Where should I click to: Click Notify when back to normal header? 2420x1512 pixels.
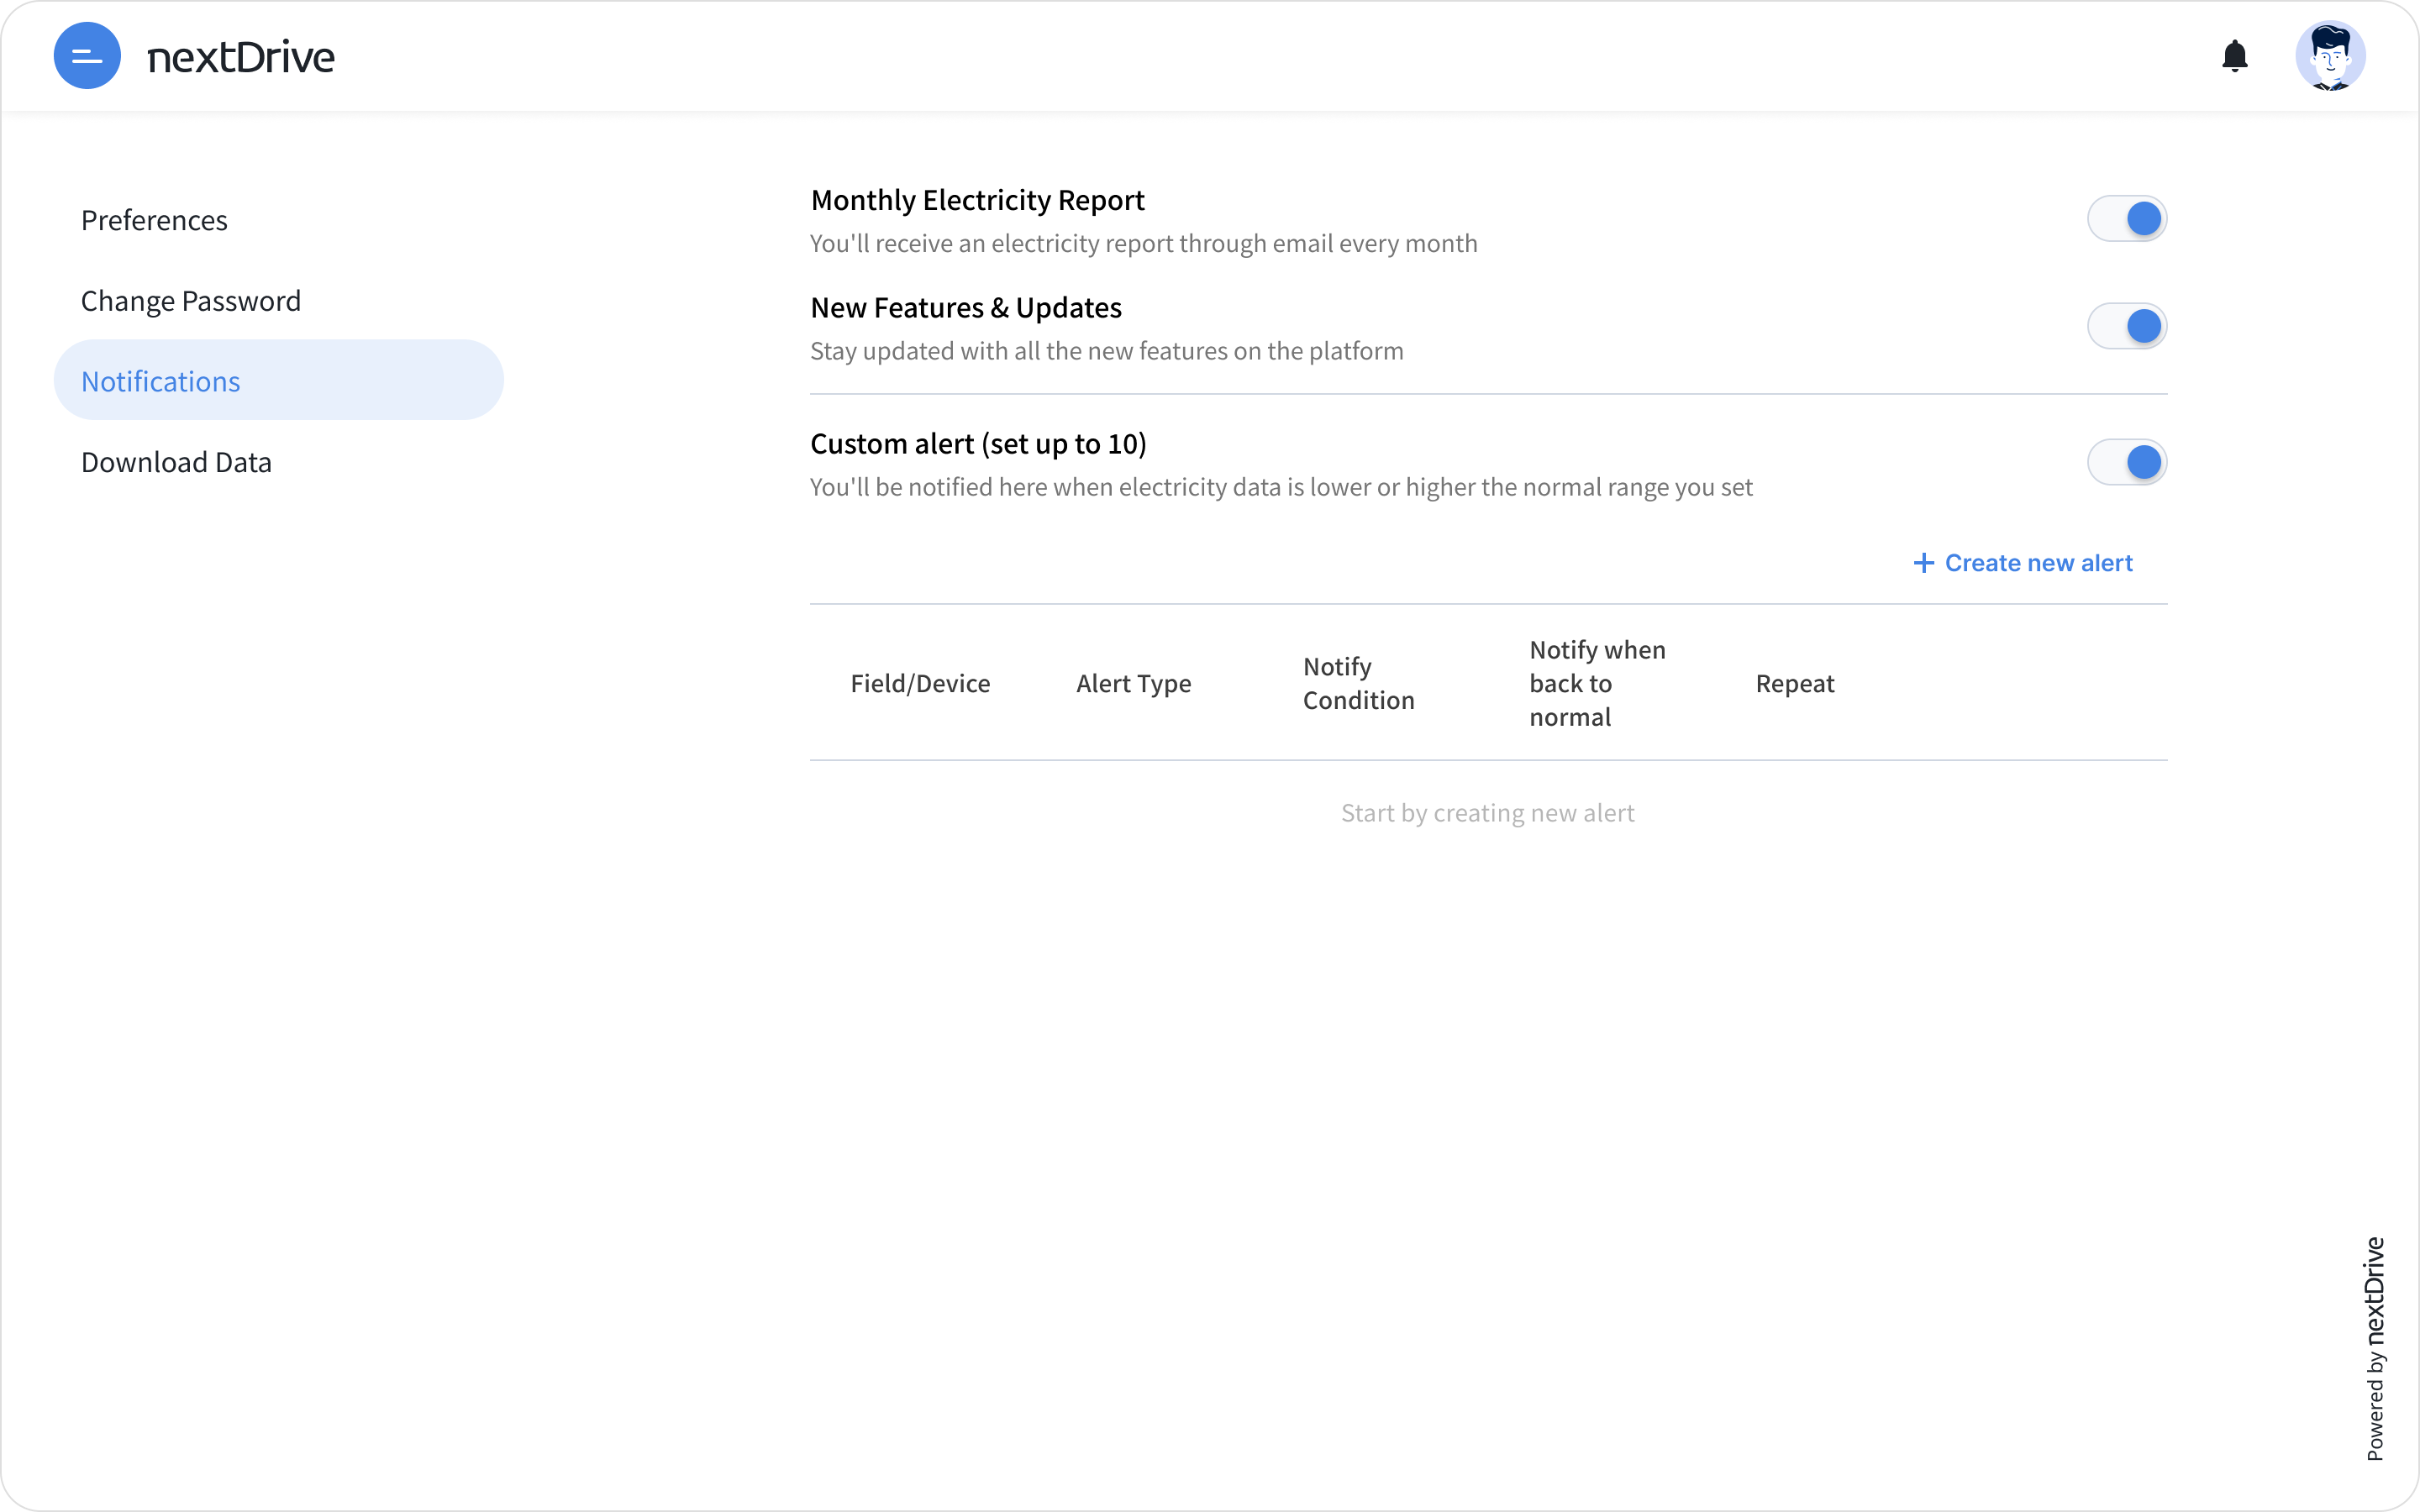1597,683
